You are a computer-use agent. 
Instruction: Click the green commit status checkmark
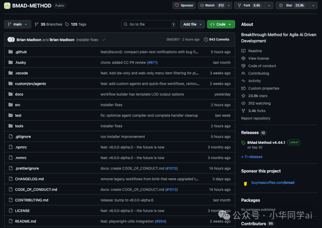click(104, 40)
